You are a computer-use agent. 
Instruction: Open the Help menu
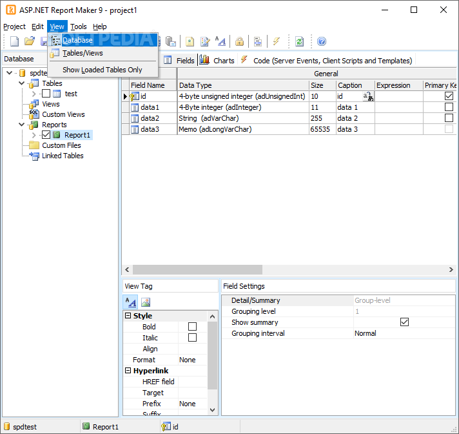tap(100, 26)
